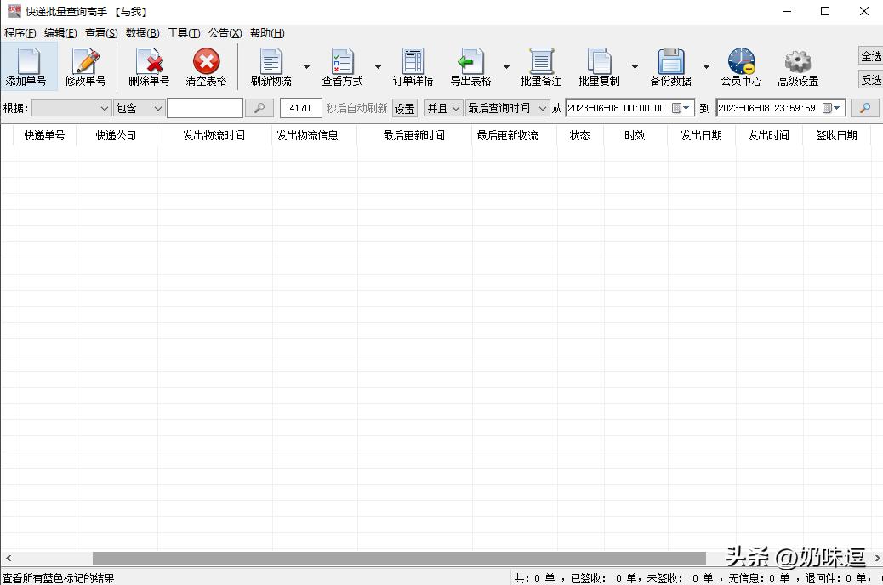The width and height of the screenshot is (883, 585).
Task: Open the 工具(T) menu
Action: [184, 33]
